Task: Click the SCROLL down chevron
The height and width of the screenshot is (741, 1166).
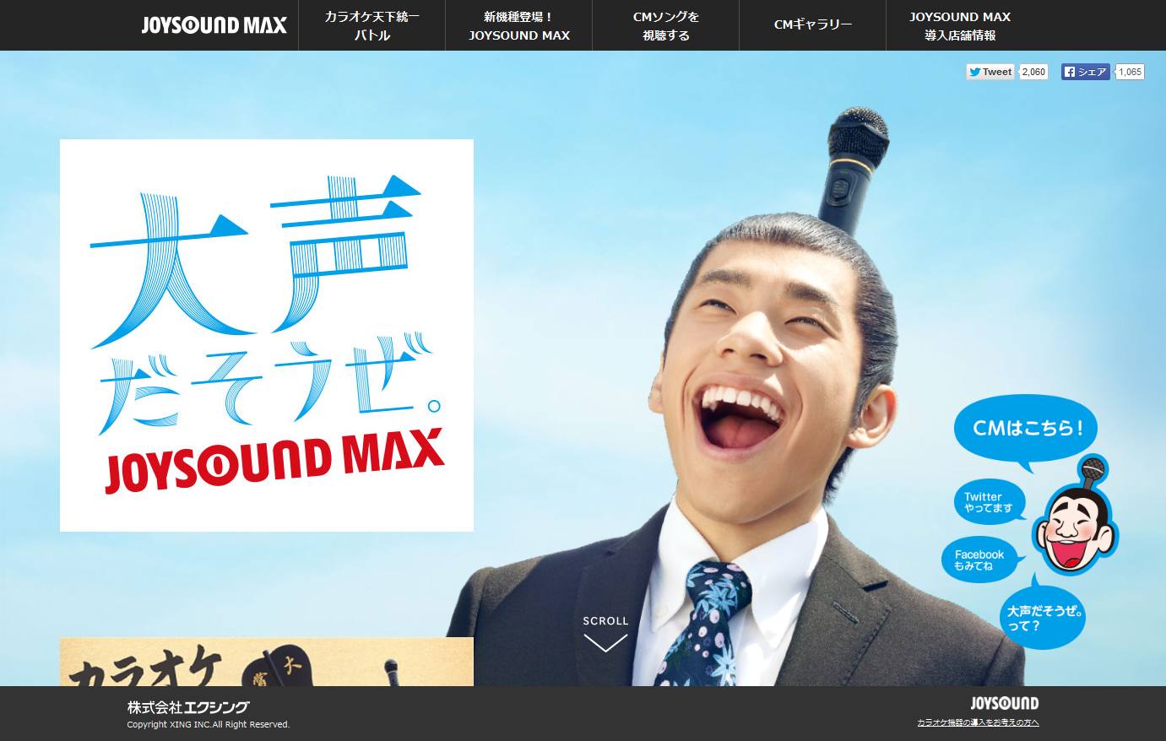Action: [605, 643]
